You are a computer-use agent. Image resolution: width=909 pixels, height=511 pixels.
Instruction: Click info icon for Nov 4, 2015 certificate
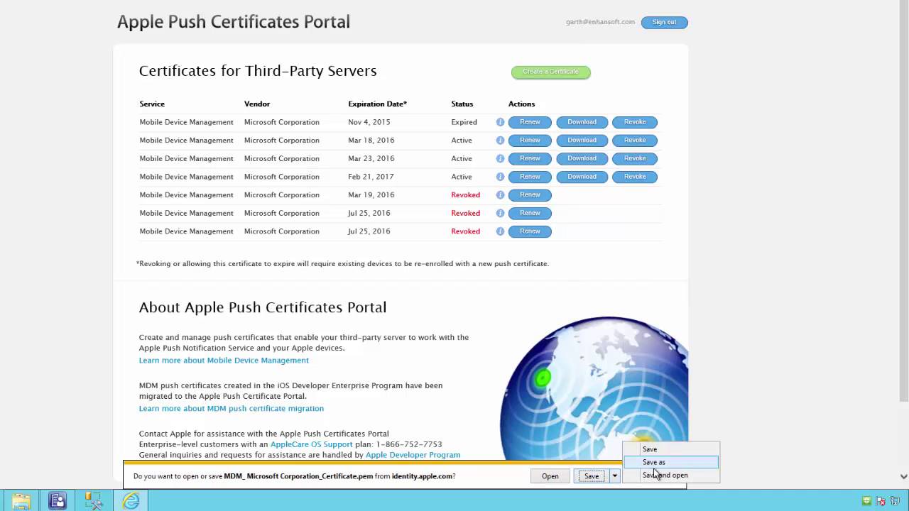tap(500, 122)
